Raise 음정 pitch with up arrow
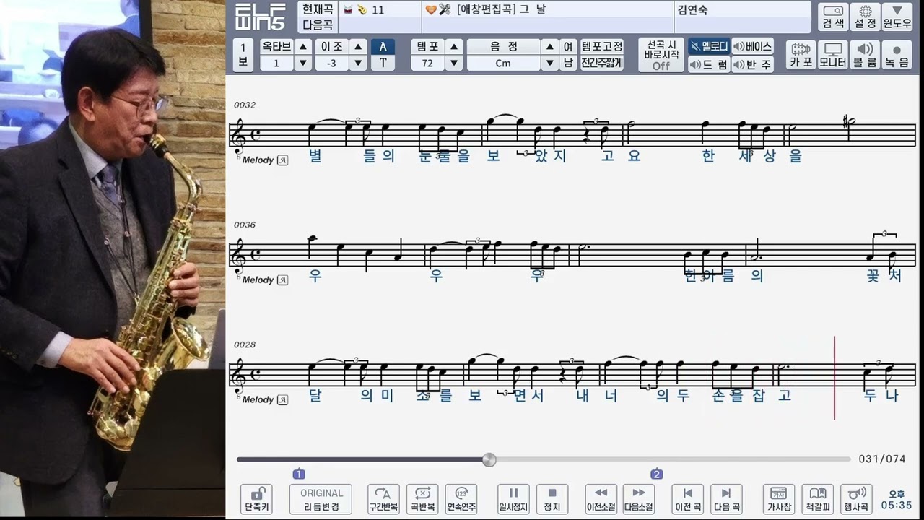Screen dimensions: 924x520 click(x=550, y=46)
